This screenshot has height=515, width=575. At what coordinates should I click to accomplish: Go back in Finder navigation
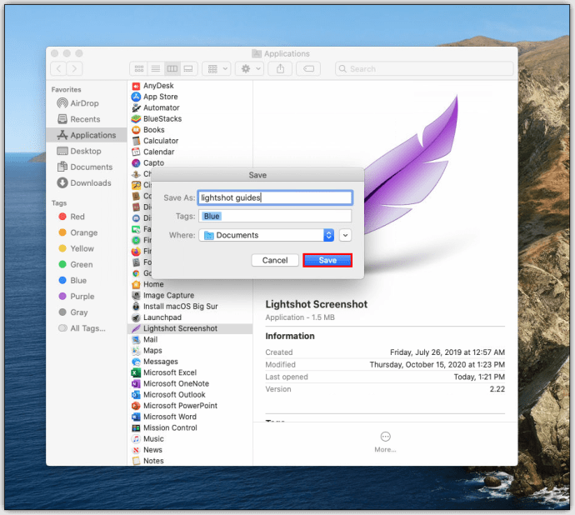point(58,68)
